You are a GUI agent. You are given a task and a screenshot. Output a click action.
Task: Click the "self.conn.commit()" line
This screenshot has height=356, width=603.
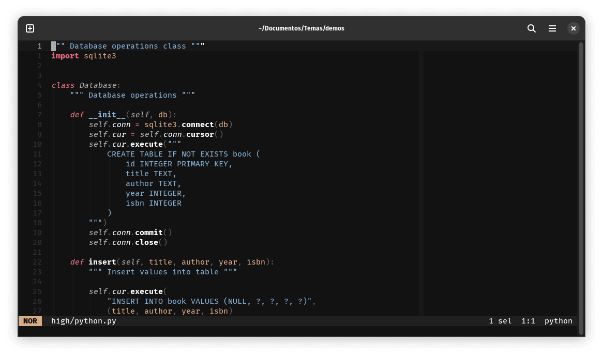130,233
